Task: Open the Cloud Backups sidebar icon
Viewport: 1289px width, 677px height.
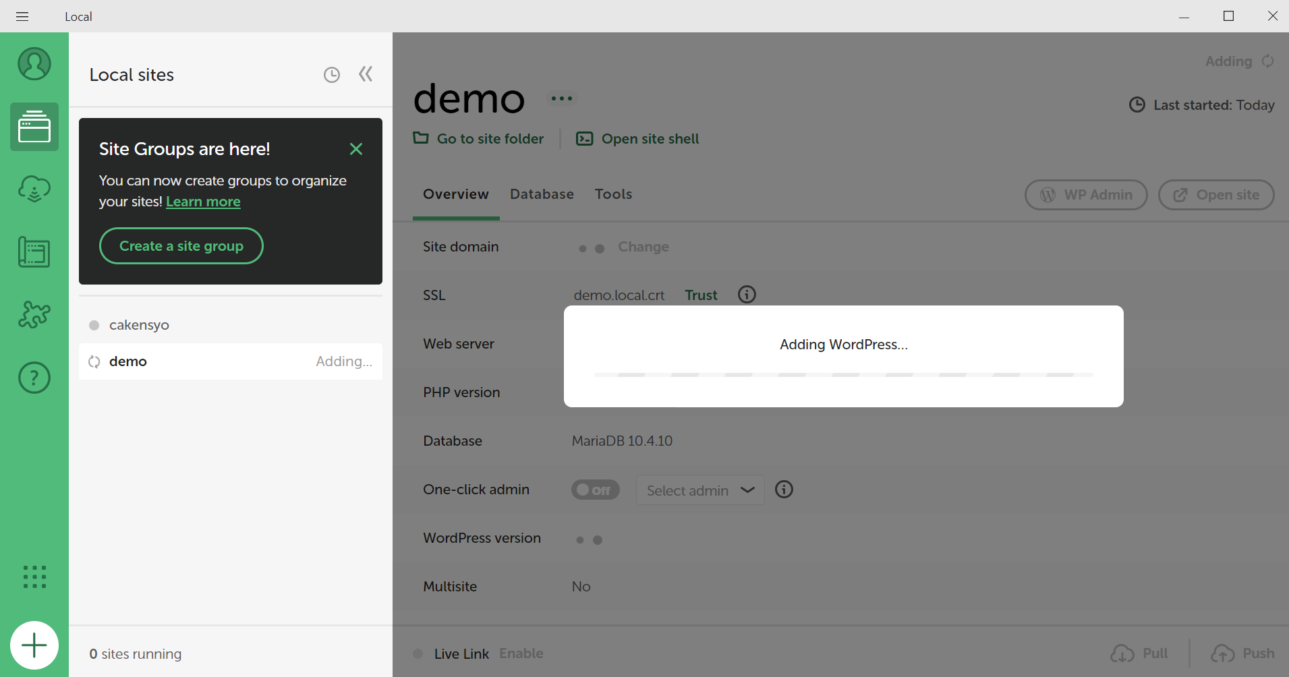Action: 34,189
